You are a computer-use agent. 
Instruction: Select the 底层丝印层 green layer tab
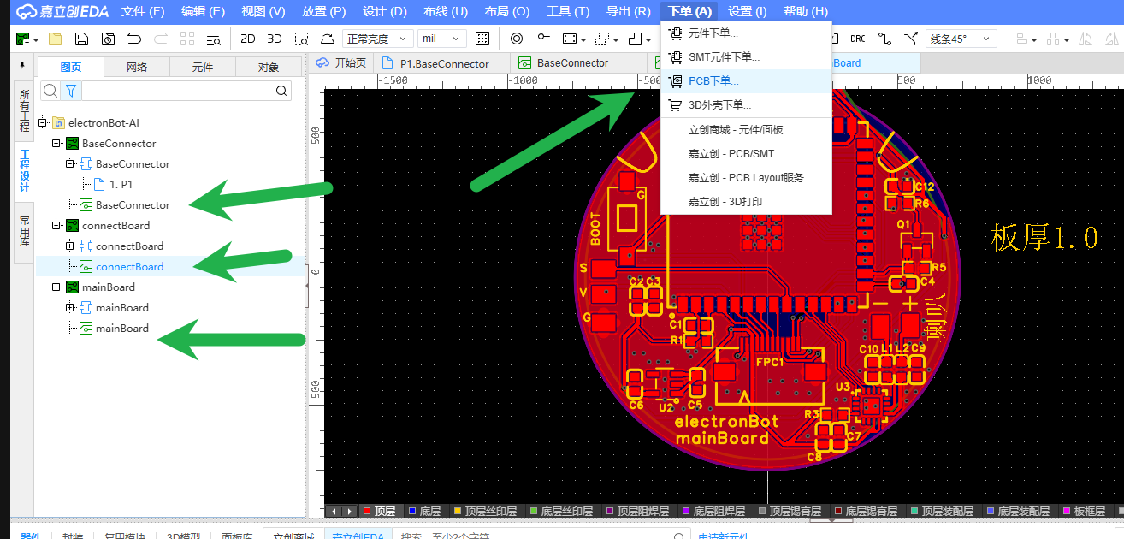[x=561, y=511]
